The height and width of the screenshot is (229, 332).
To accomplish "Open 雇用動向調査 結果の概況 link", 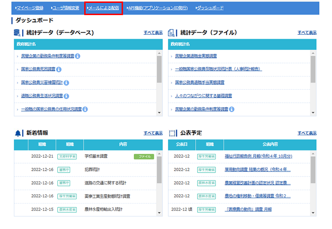I will coord(258,170).
